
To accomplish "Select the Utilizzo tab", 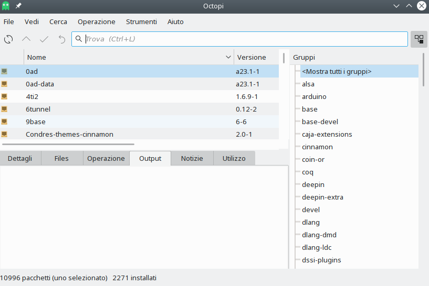I will click(x=234, y=158).
